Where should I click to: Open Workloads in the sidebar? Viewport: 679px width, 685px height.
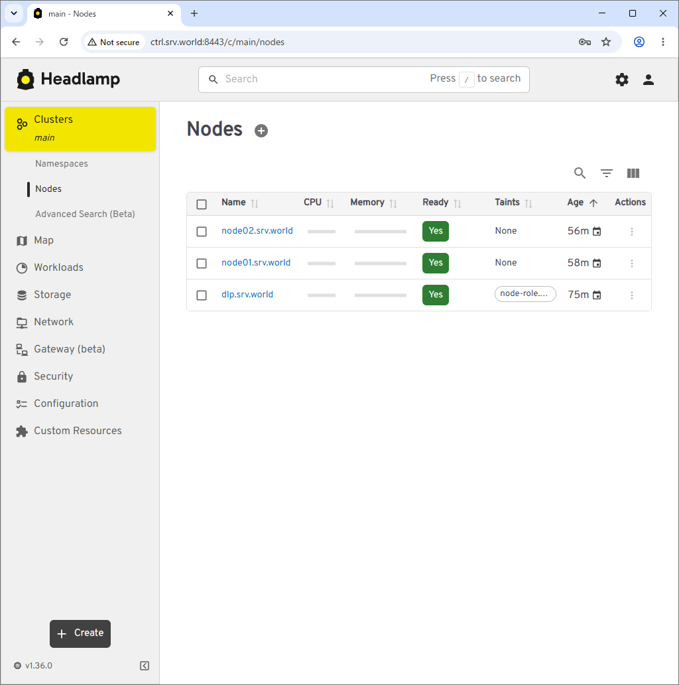[58, 267]
